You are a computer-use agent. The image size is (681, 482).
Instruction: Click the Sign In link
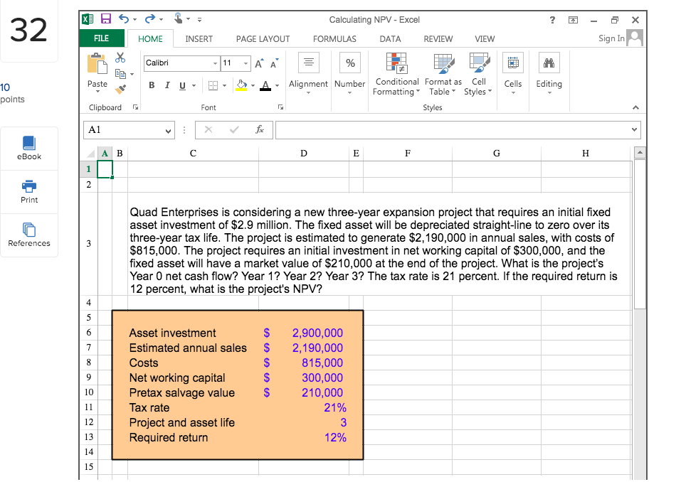tap(611, 39)
